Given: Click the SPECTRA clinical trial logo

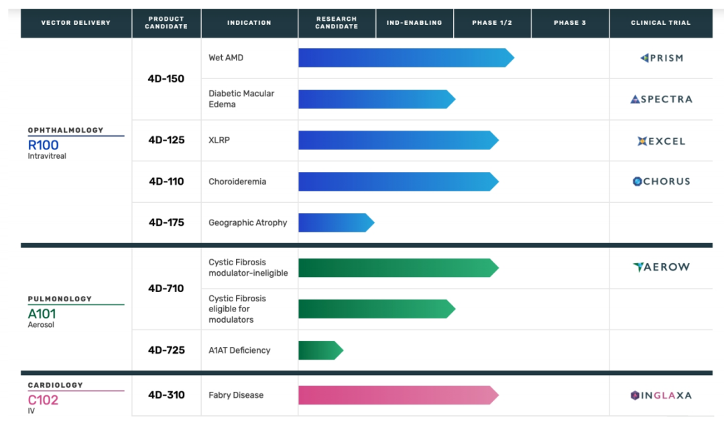Looking at the screenshot, I should click(x=661, y=99).
